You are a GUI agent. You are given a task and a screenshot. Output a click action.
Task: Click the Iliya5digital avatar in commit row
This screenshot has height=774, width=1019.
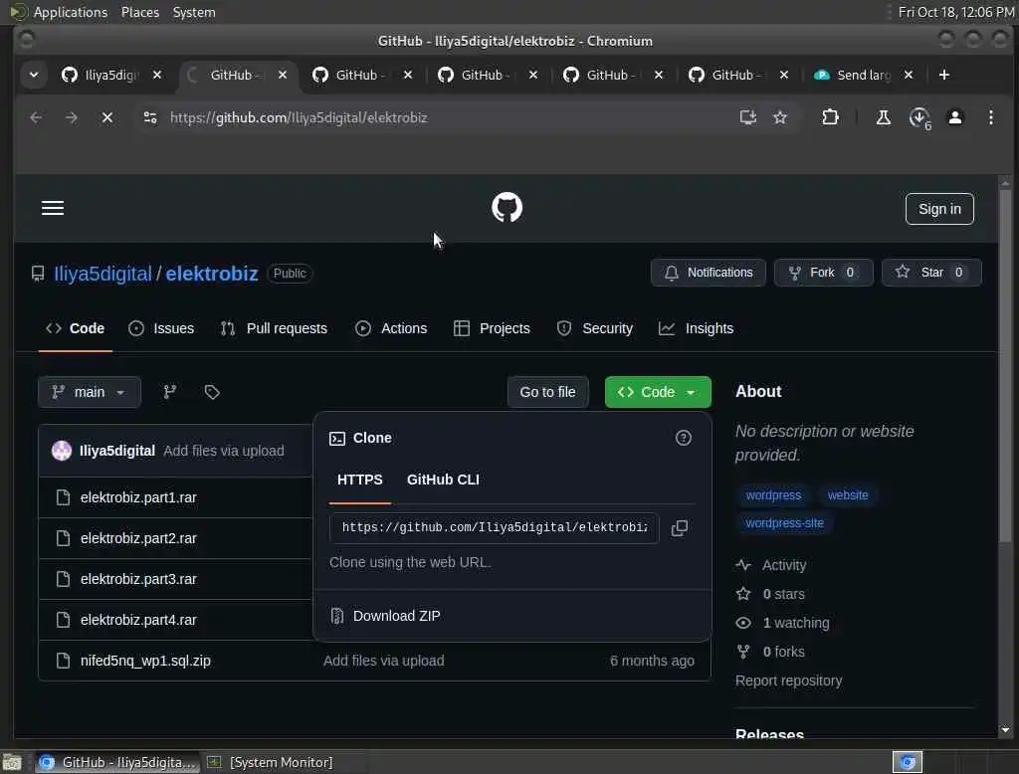[62, 451]
